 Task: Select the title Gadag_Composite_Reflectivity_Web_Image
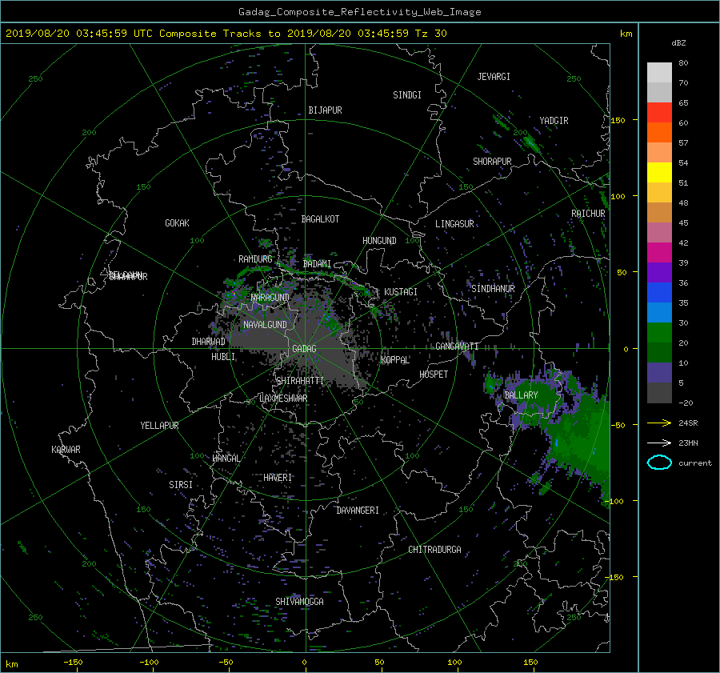click(x=359, y=12)
